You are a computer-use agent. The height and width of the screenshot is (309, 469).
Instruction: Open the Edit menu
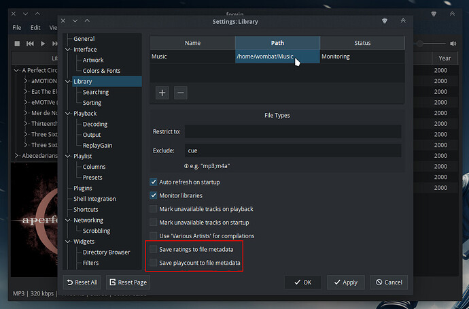click(x=35, y=28)
